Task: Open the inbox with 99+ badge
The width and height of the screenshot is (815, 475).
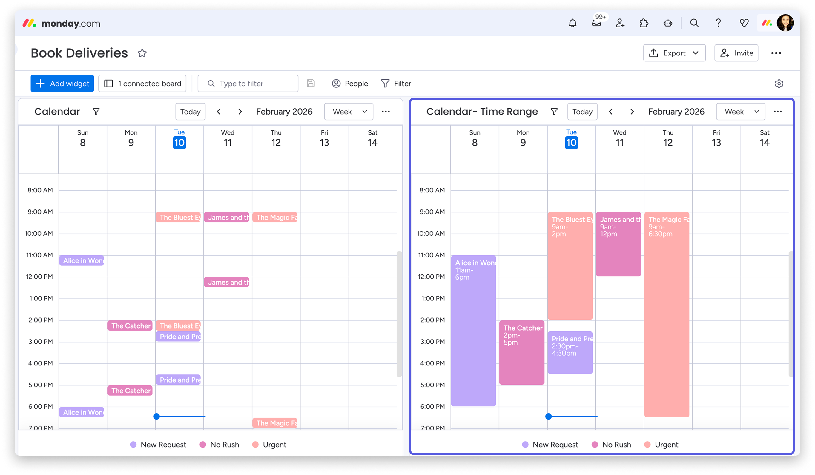Action: (596, 23)
